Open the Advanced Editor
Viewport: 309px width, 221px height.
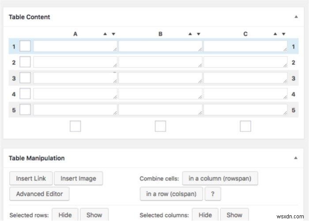point(39,194)
